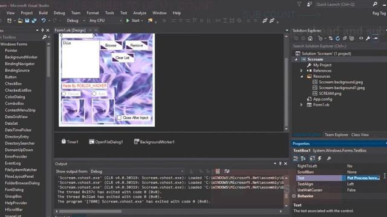
Task: Open the Toolbox panel options dropdown arrow
Action: [37, 30]
